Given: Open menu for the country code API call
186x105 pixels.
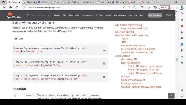Looking at the screenshot, I should [104, 64].
